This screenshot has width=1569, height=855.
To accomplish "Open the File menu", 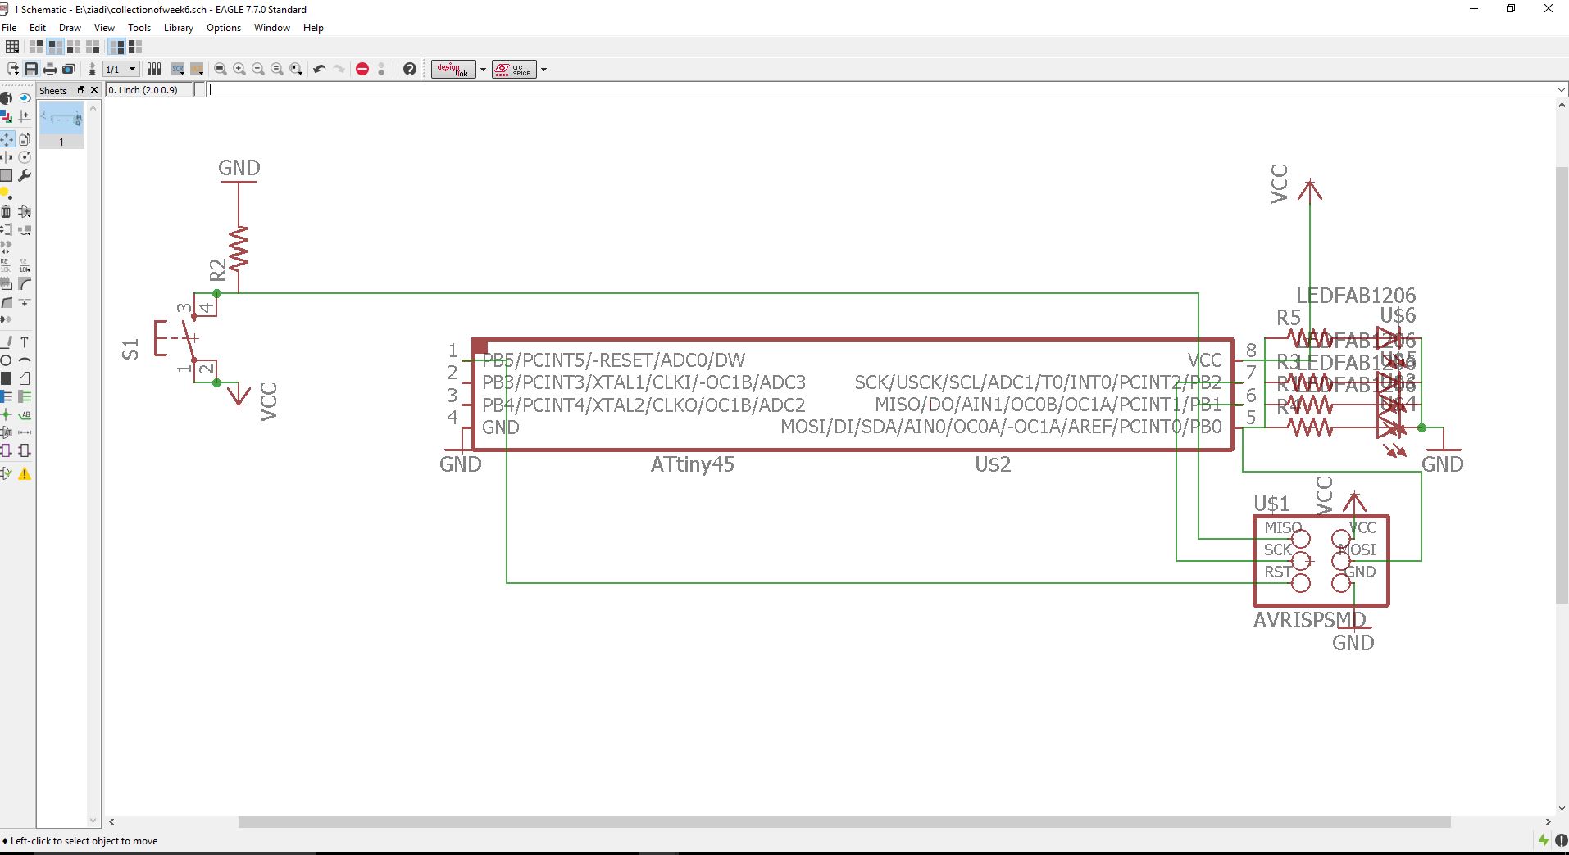I will coord(9,28).
